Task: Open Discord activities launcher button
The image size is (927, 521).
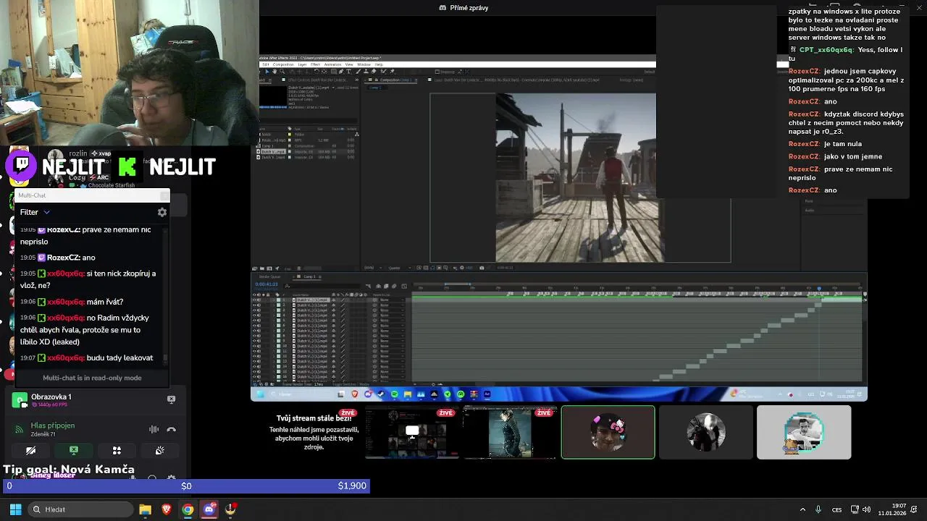Action: coord(117,450)
